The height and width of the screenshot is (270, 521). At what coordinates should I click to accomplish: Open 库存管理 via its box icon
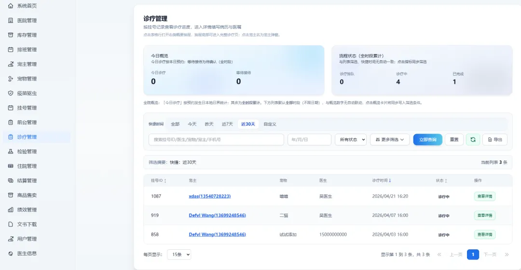(x=11, y=35)
